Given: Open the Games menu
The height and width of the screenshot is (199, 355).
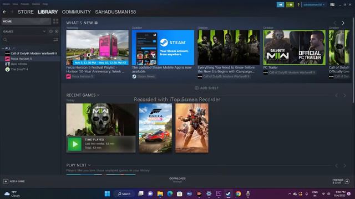Looking at the screenshot, I should (x=35, y=4).
